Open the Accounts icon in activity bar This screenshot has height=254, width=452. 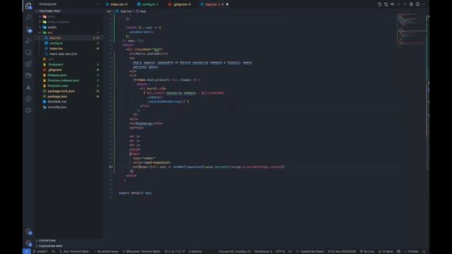(x=28, y=231)
